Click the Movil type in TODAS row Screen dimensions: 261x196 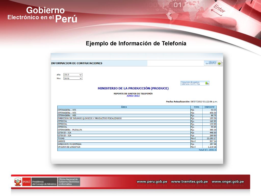click(193, 138)
